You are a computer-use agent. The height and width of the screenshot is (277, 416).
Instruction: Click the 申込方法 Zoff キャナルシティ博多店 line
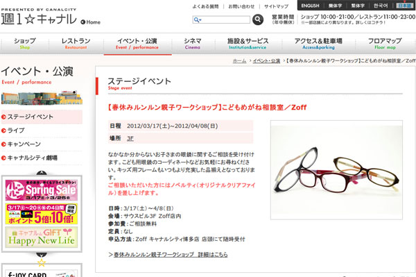pos(177,239)
